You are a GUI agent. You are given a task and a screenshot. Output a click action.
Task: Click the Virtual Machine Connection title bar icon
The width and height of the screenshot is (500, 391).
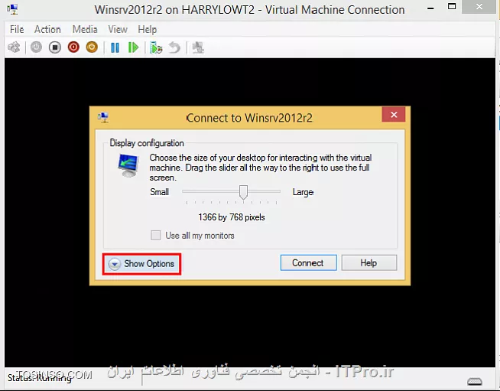pos(13,9)
